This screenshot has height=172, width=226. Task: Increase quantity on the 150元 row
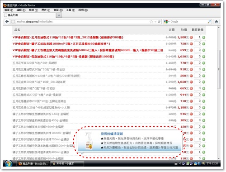coord(204,127)
